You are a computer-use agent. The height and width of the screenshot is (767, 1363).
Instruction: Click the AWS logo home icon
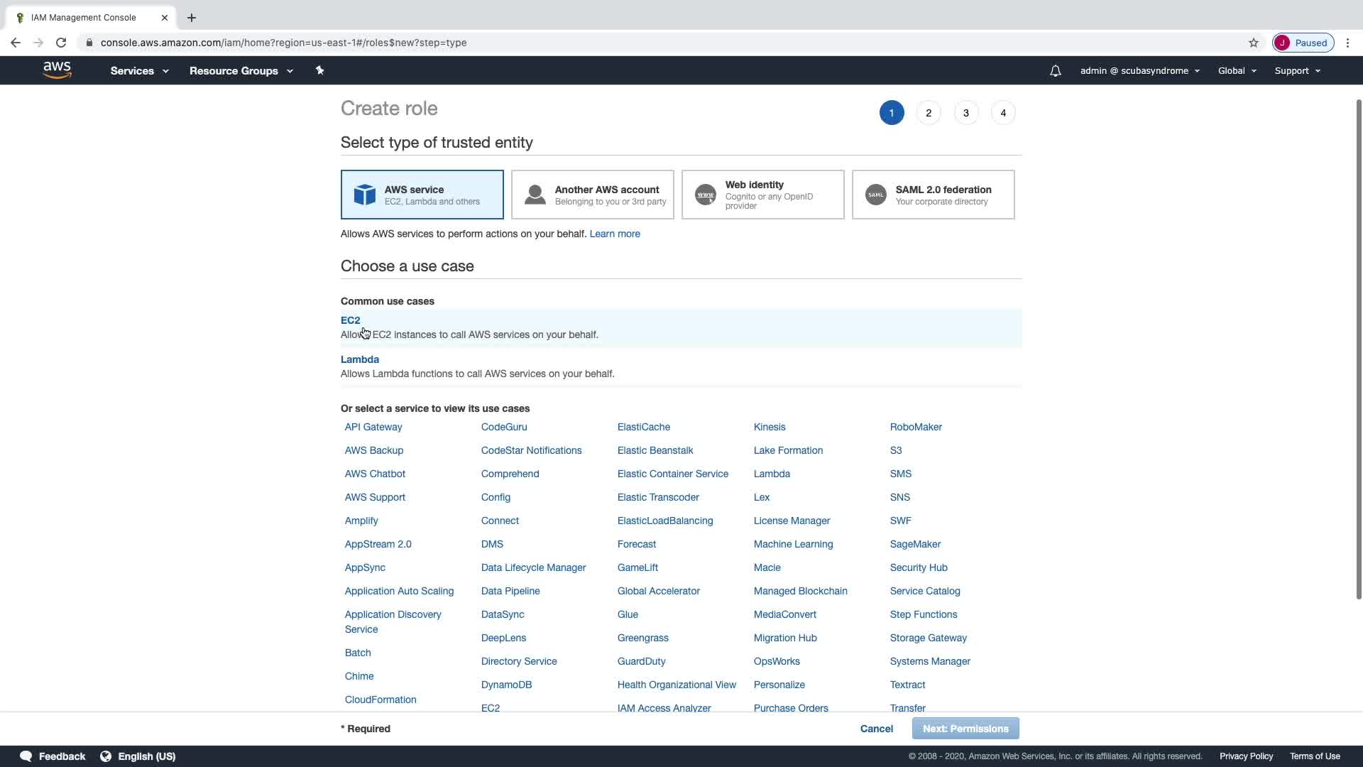click(x=57, y=70)
